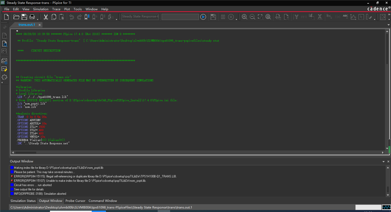The image size is (391, 212).
Task: Open the Window menu
Action: 92,9
